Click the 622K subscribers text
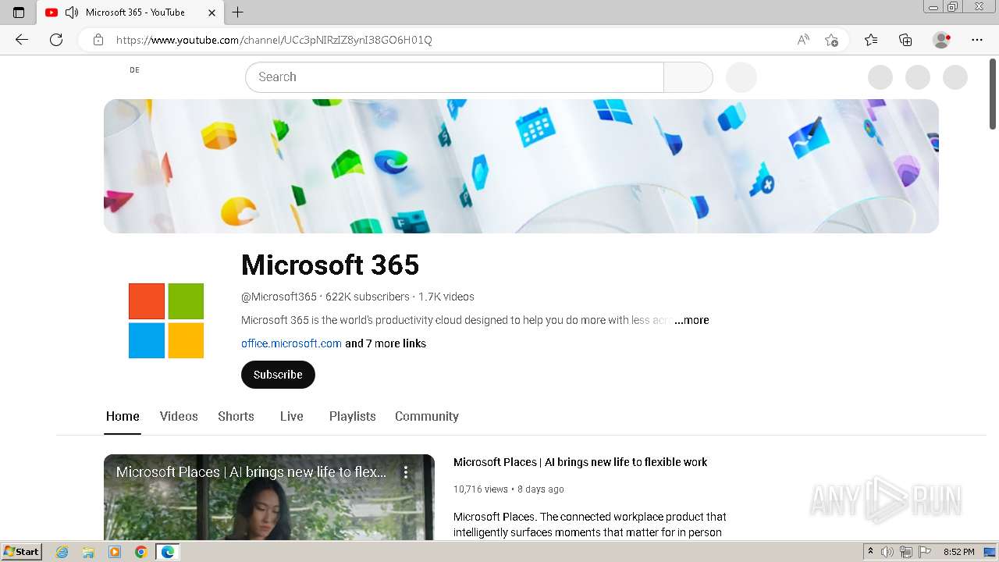The image size is (999, 562). pos(368,297)
